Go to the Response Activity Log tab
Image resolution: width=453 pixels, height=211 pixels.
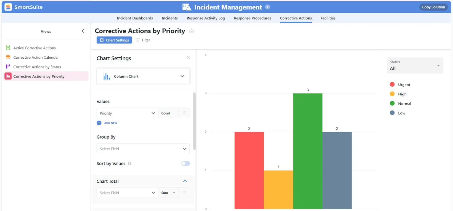click(x=206, y=18)
